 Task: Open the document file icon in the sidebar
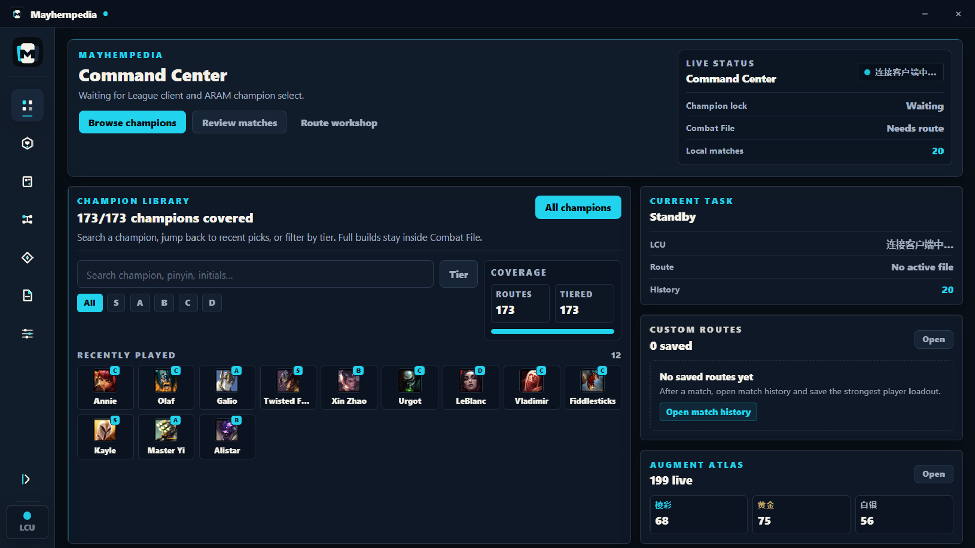[27, 296]
